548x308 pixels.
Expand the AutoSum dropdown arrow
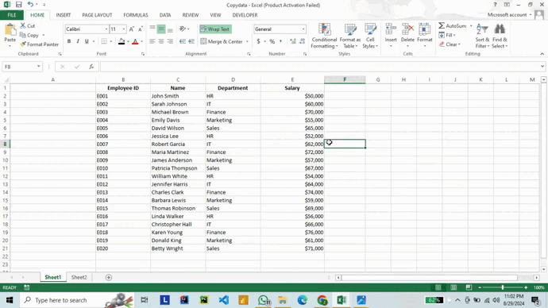[471, 26]
